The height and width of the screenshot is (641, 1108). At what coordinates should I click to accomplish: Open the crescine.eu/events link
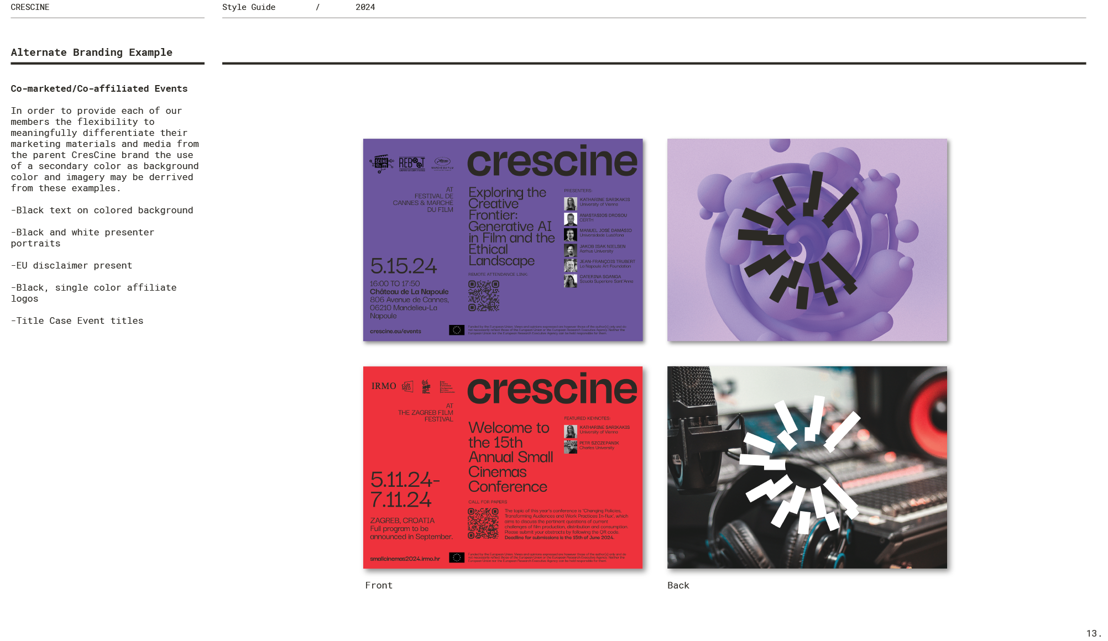click(x=395, y=332)
